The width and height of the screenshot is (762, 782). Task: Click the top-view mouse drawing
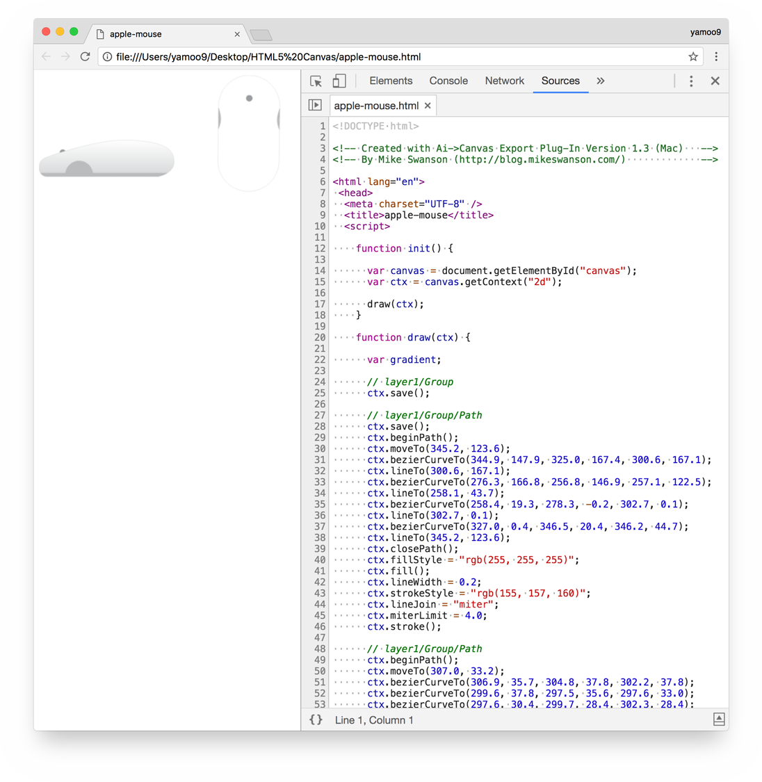pos(249,133)
